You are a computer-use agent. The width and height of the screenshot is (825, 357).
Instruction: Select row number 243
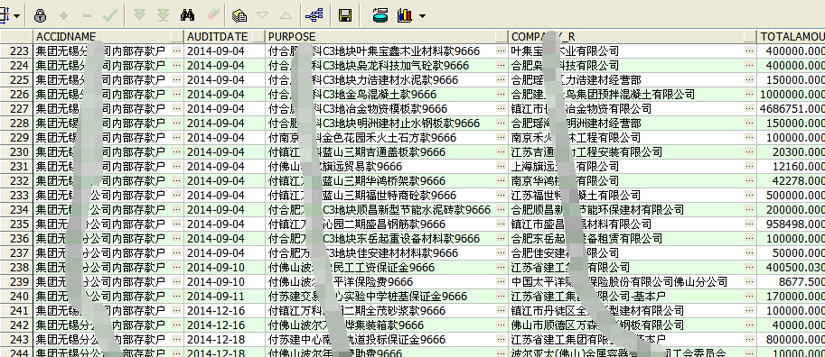coord(17,340)
